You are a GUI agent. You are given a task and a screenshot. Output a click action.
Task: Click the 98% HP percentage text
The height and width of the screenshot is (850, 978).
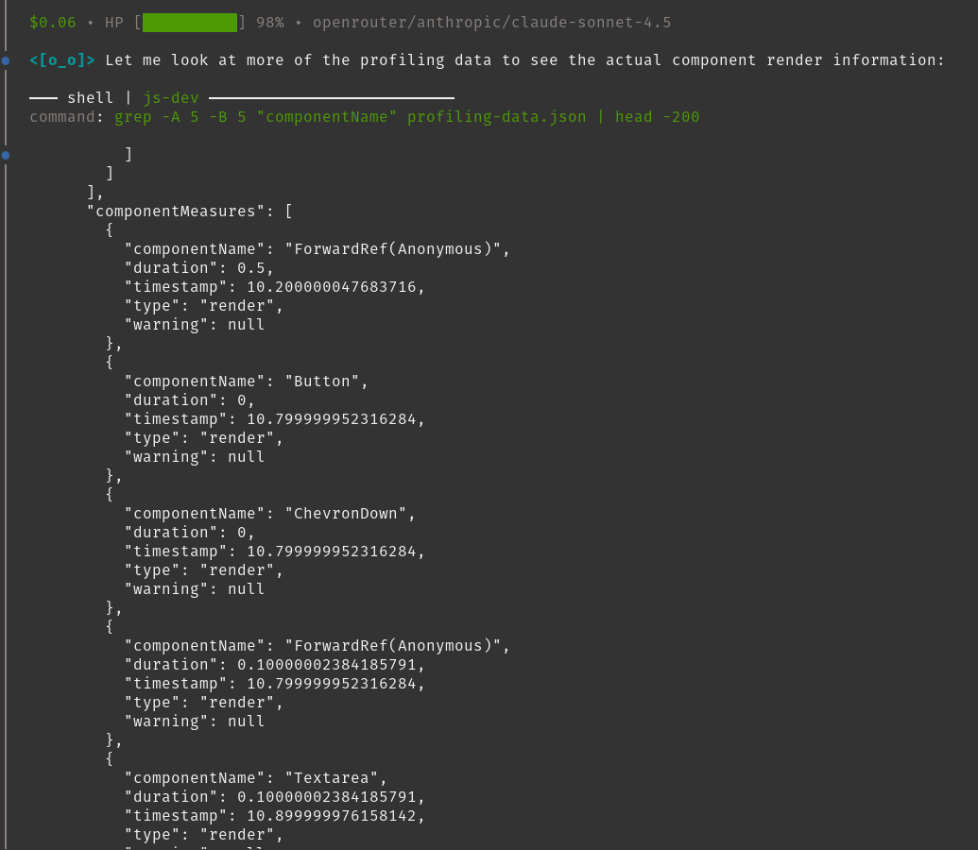coord(269,23)
